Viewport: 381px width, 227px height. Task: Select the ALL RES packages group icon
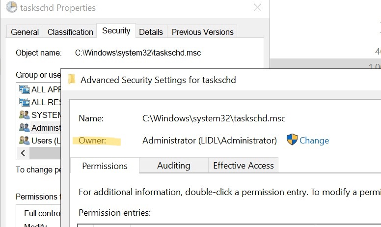[24, 102]
